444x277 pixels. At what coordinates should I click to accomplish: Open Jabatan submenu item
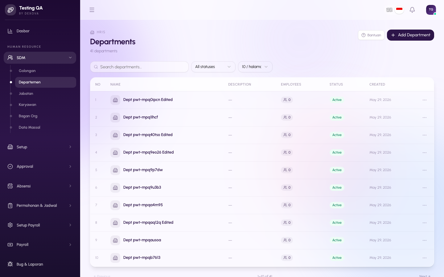(x=46, y=94)
